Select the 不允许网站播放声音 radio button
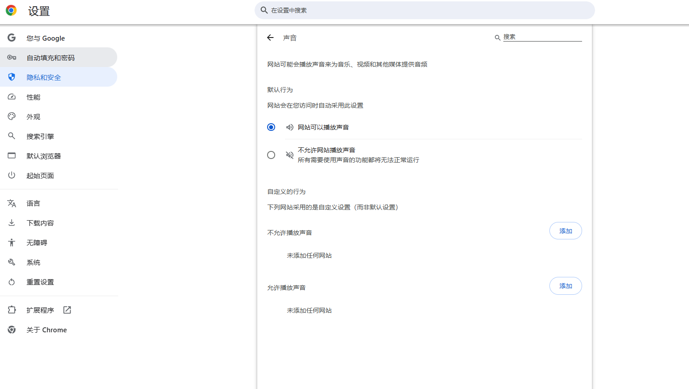This screenshot has height=389, width=689. [x=271, y=155]
